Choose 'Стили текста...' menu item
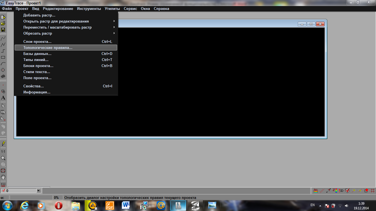This screenshot has width=376, height=211. tap(66, 72)
